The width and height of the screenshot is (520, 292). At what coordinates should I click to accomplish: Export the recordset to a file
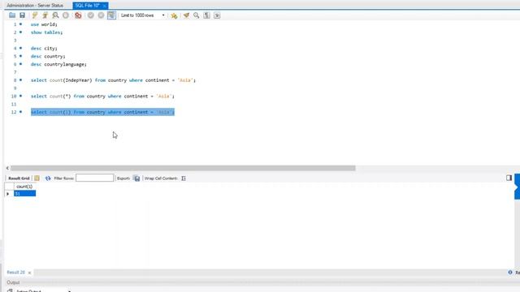pyautogui.click(x=136, y=178)
